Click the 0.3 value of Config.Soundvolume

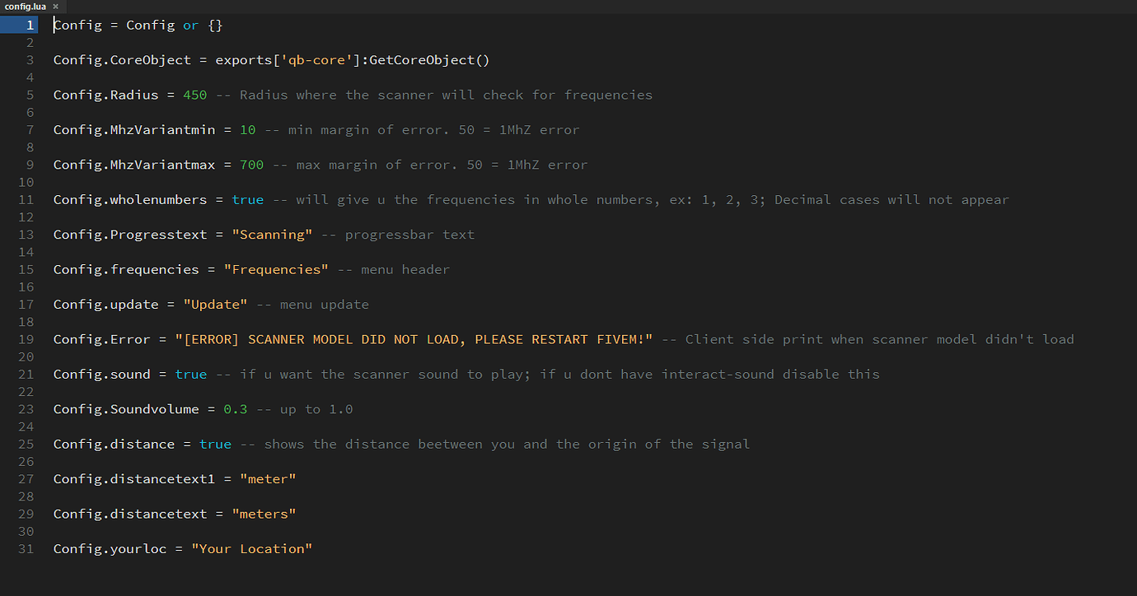click(235, 408)
